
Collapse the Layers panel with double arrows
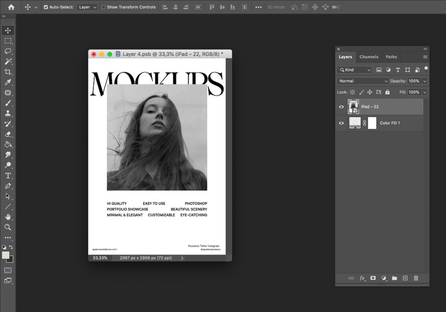425,49
